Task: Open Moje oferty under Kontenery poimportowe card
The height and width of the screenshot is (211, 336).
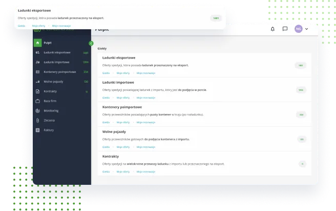Action: pyautogui.click(x=123, y=122)
